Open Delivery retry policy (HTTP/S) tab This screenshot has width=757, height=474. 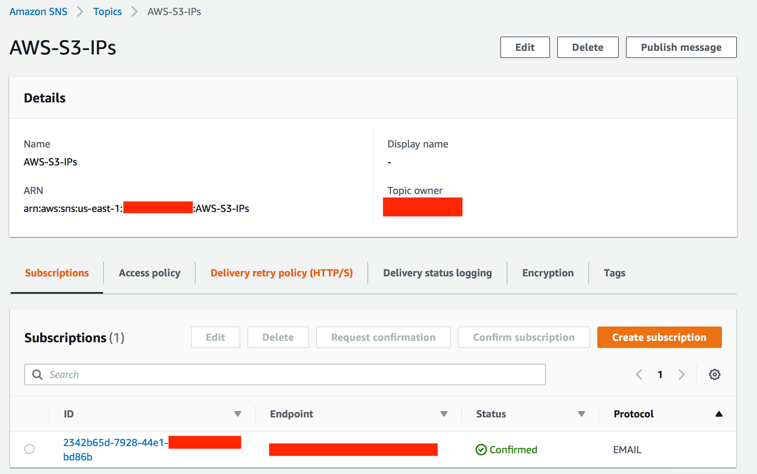click(x=282, y=273)
